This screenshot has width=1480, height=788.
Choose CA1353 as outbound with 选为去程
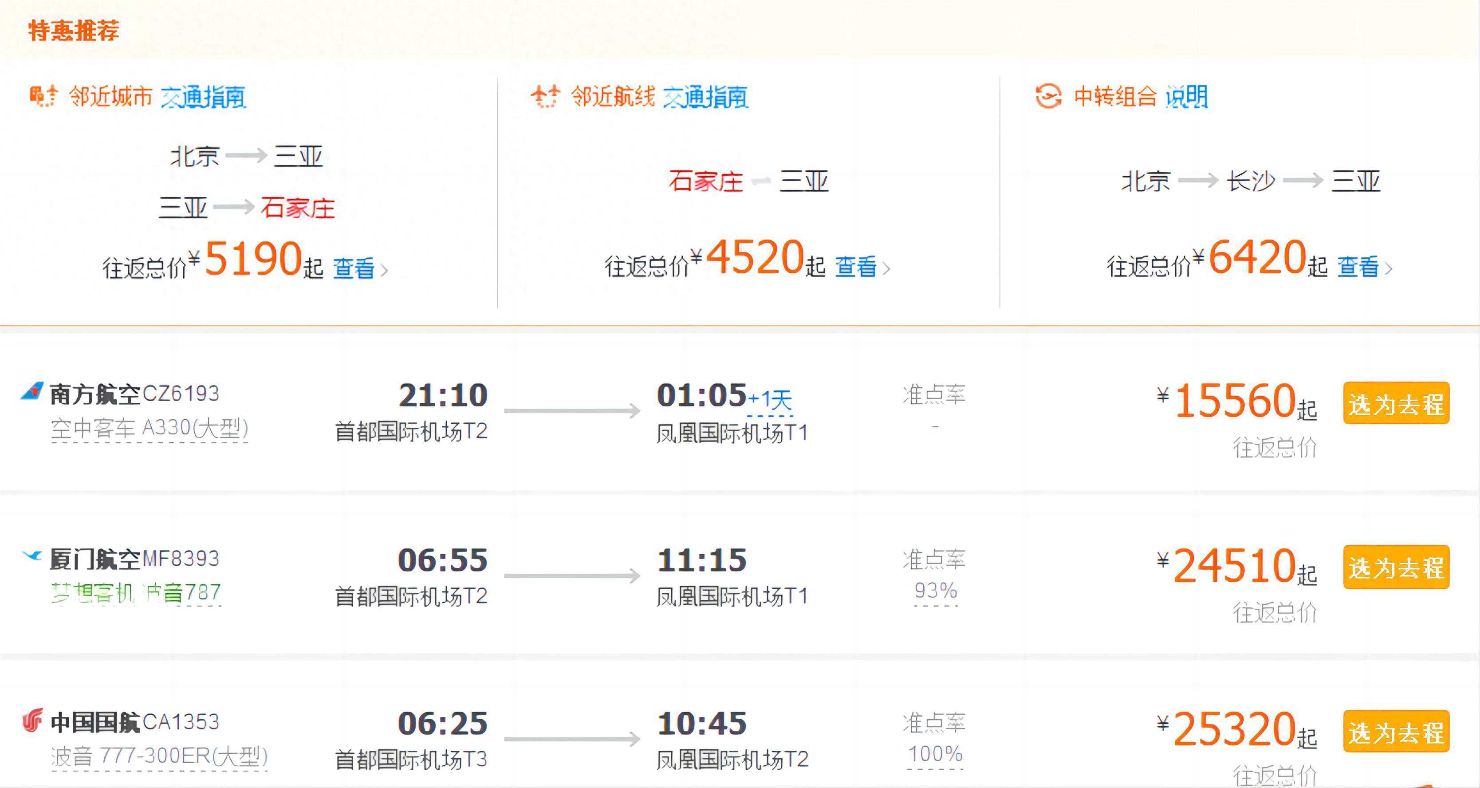1396,732
